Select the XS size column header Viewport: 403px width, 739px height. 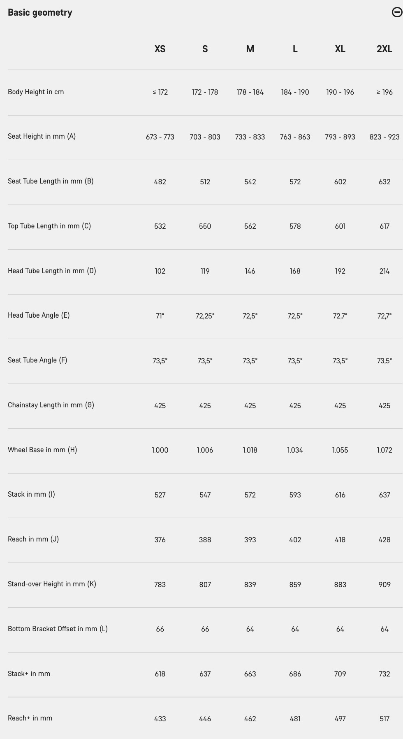(160, 49)
